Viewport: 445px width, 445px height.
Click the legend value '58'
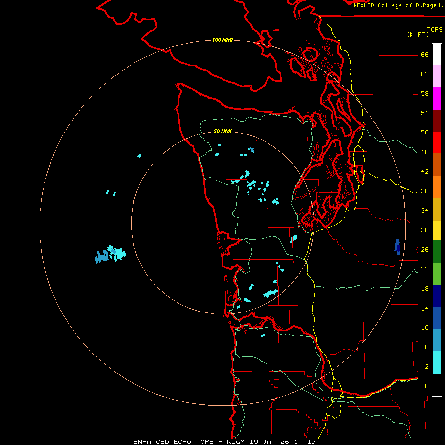[425, 93]
